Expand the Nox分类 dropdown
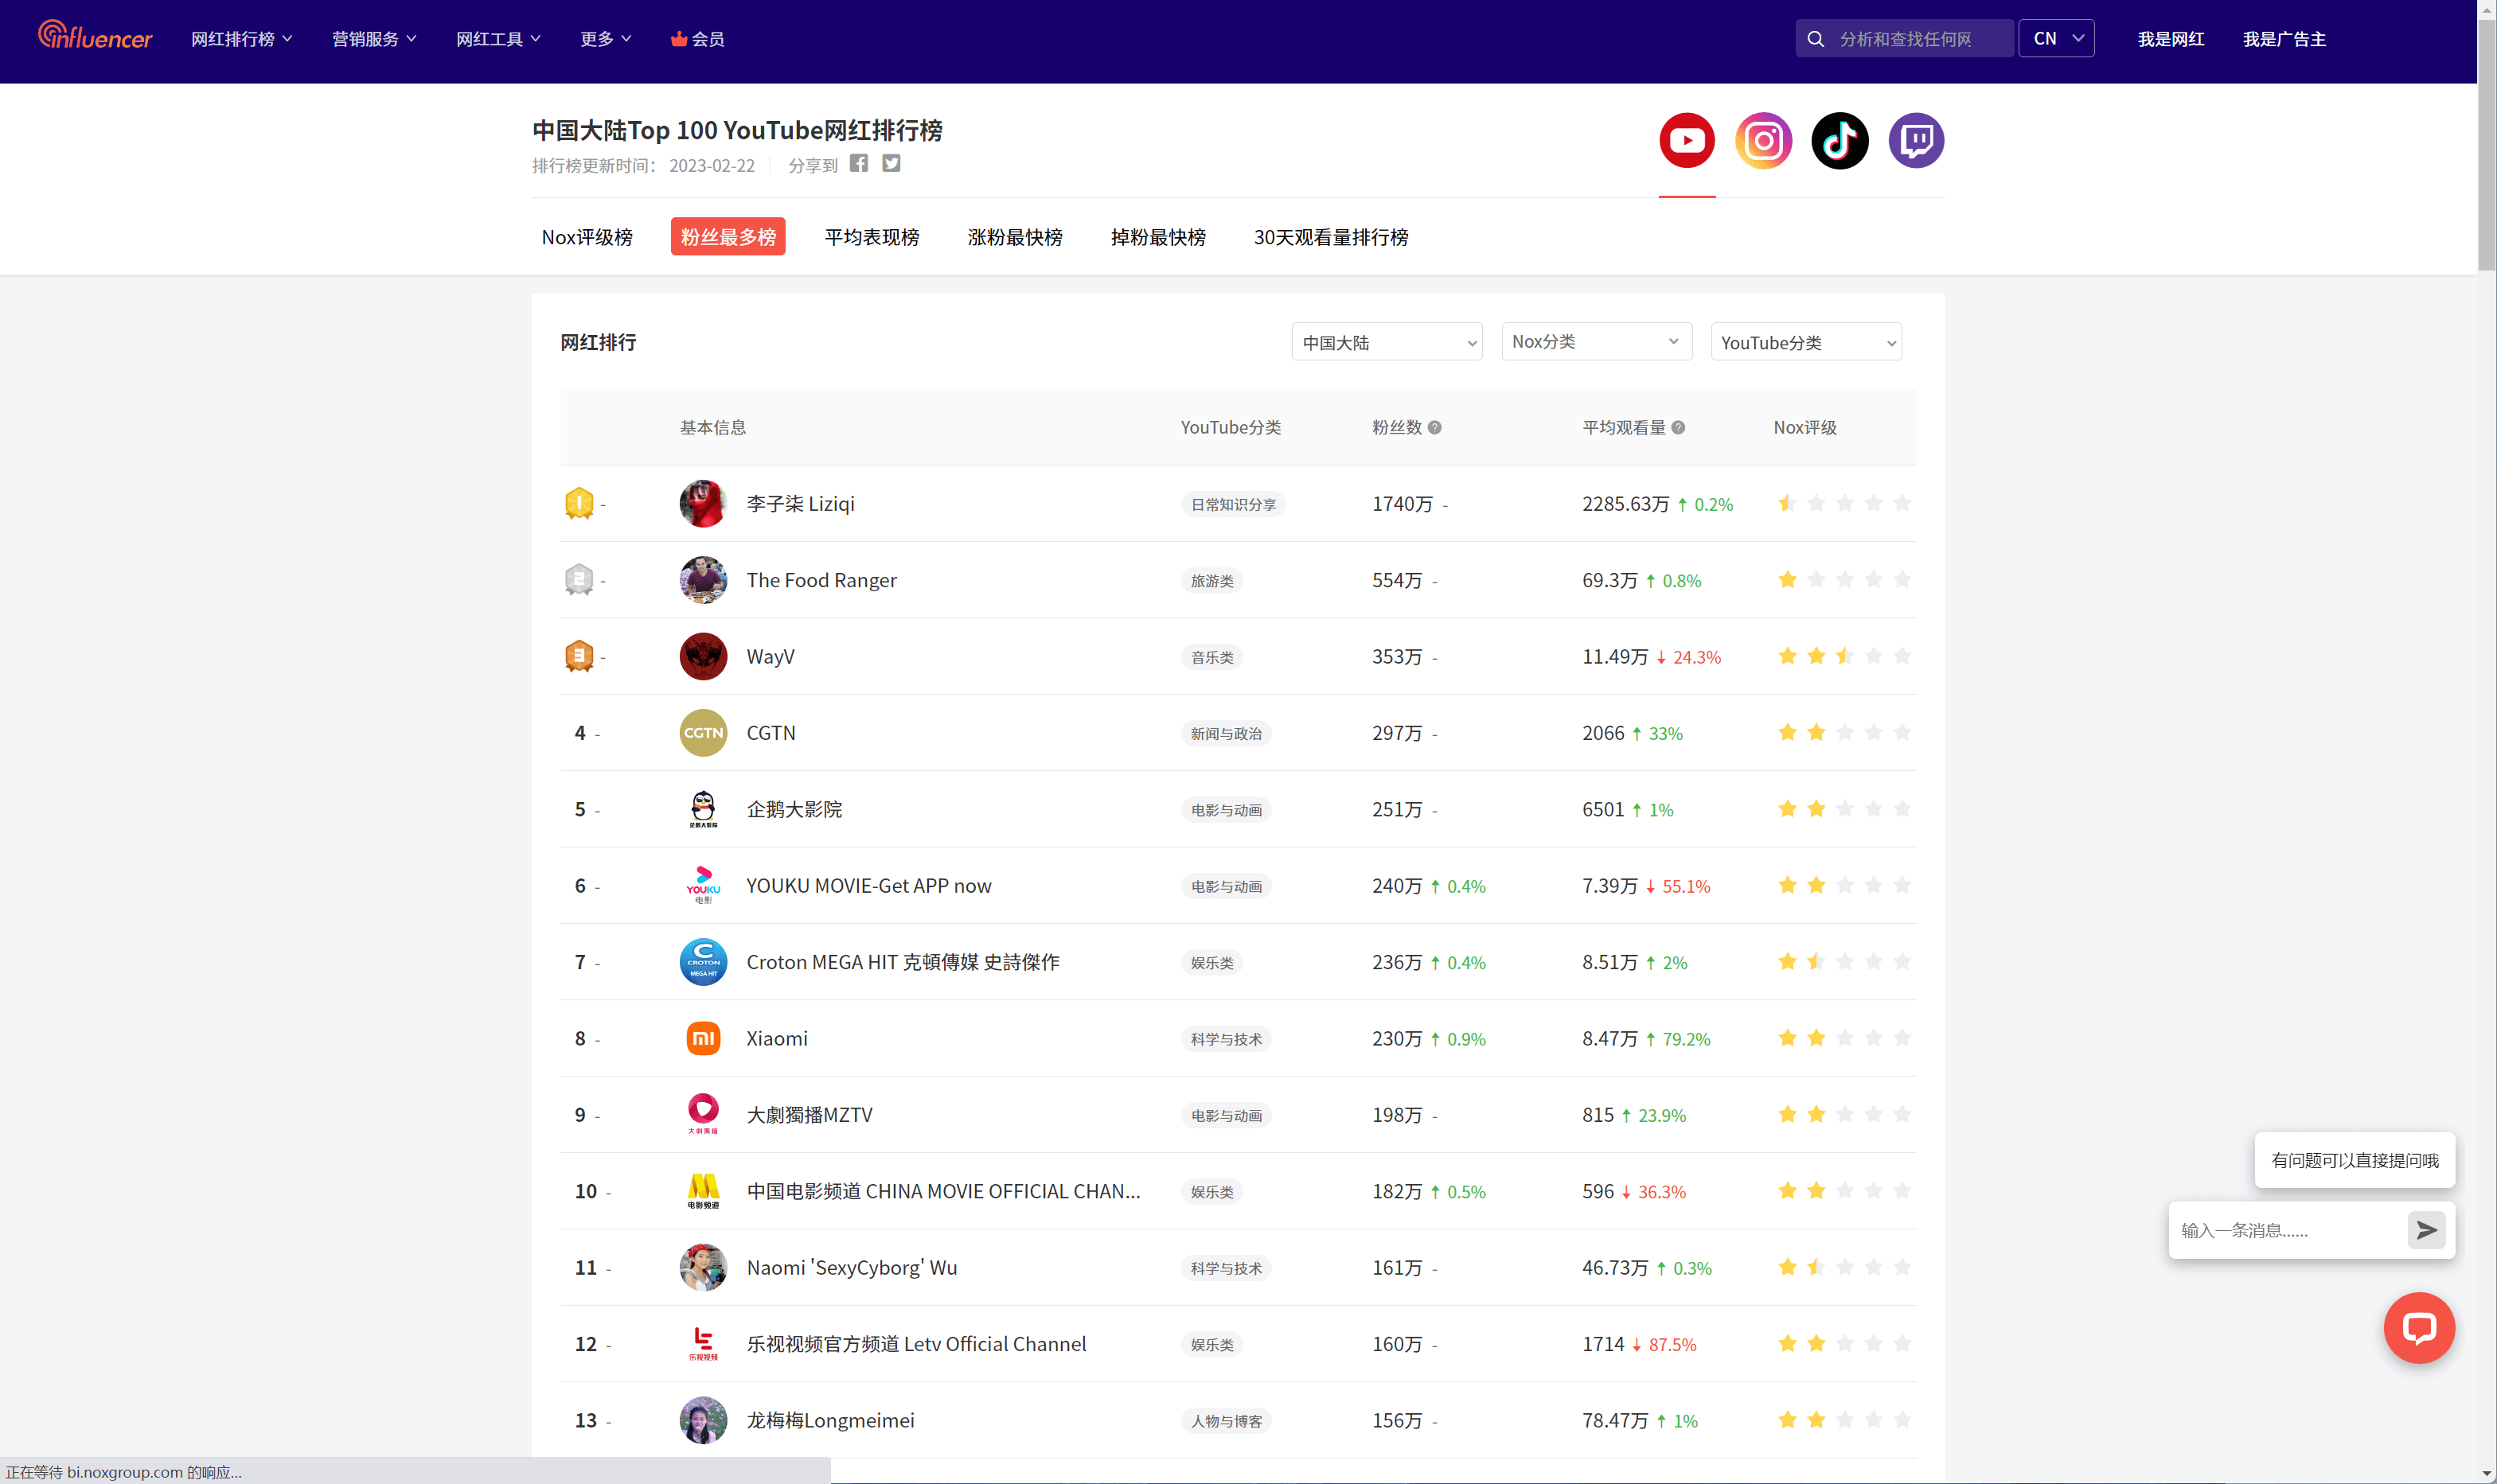2497x1484 pixels. click(x=1596, y=341)
